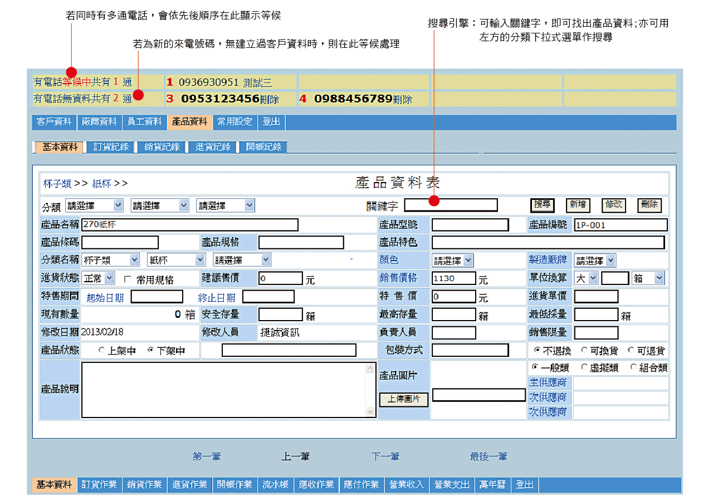
Task: Open 營業支出 in the bottom bar
Action: coord(452,485)
